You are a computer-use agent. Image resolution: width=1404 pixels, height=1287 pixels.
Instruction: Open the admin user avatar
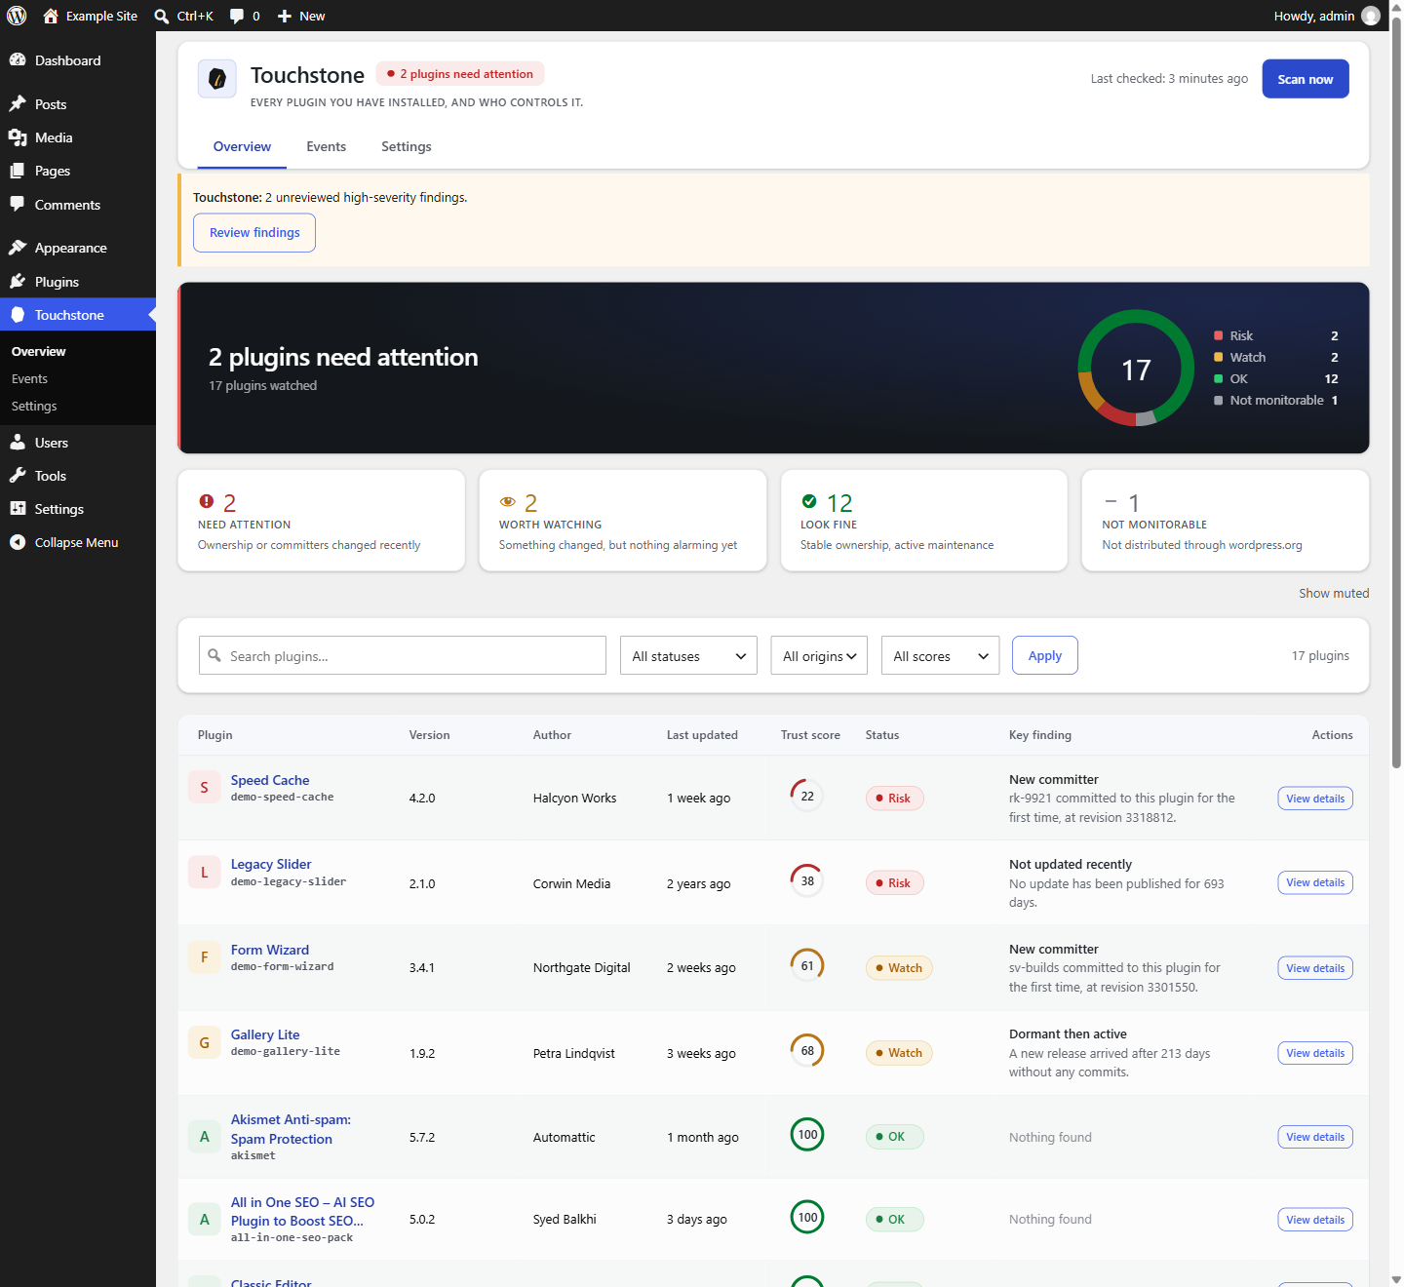[1371, 16]
